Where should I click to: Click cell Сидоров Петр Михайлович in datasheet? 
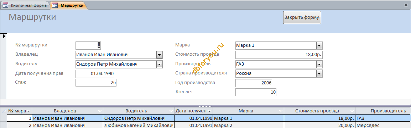(x=139, y=118)
